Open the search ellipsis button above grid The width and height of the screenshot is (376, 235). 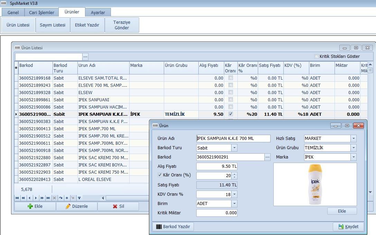click(x=85, y=57)
